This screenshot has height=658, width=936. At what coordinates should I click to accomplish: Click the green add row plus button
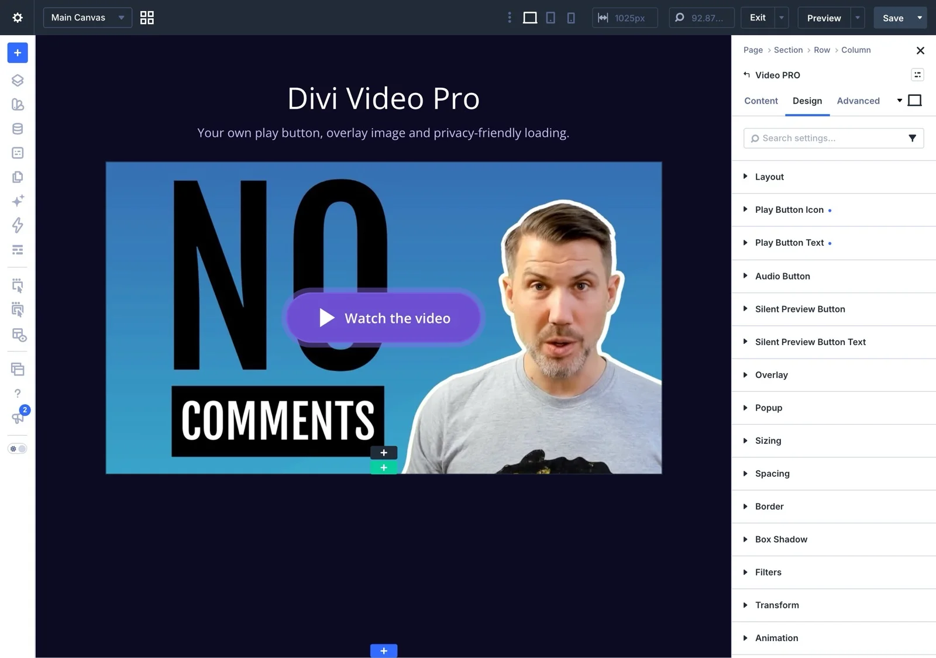click(x=384, y=467)
